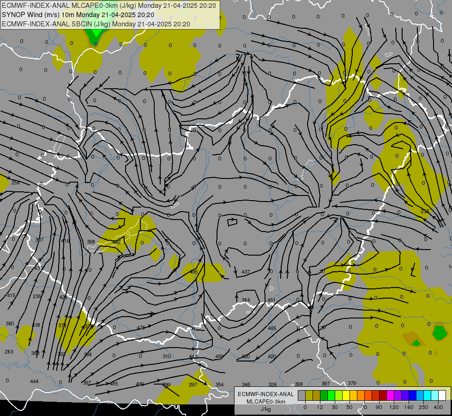Click the map value 232

point(425,211)
